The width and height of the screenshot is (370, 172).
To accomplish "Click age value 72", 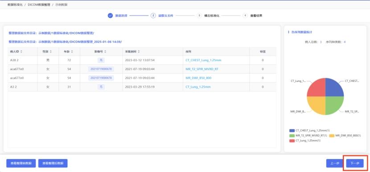I will [69, 60].
